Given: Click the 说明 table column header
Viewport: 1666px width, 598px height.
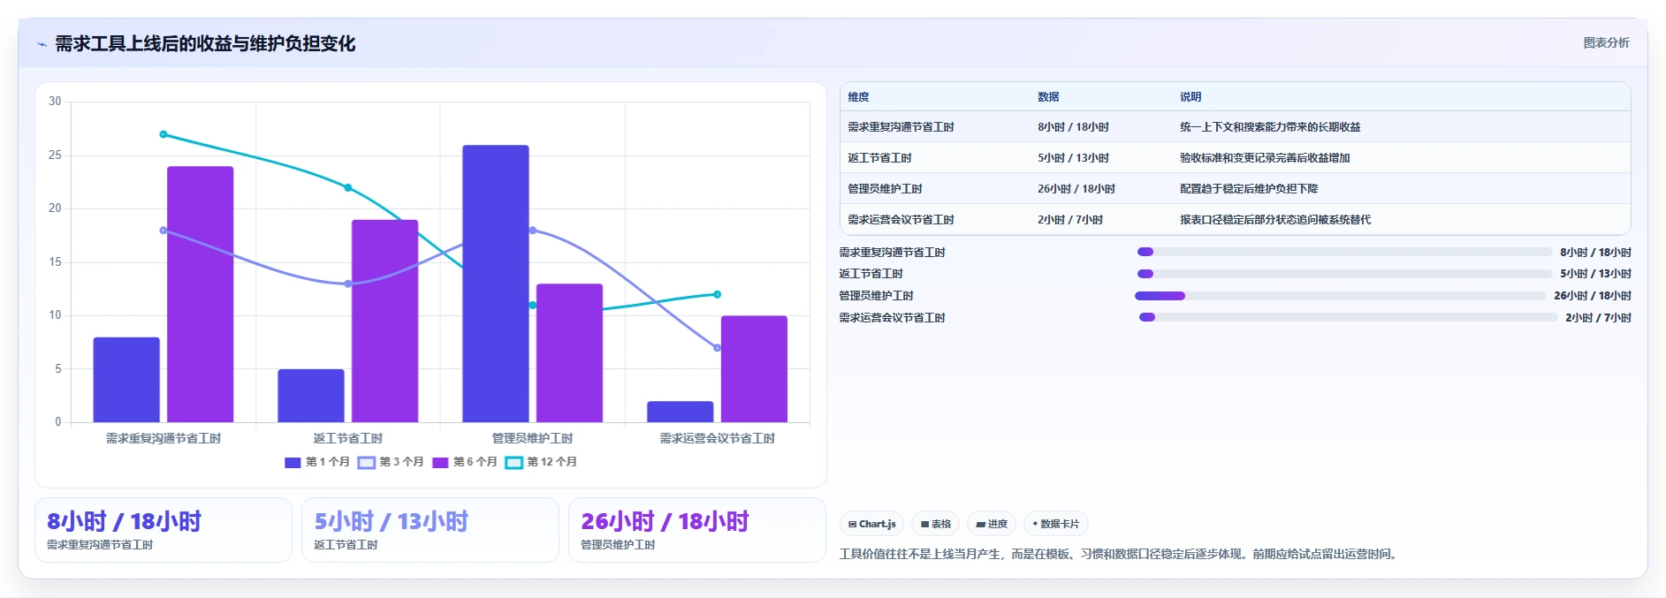Looking at the screenshot, I should click(x=1191, y=97).
